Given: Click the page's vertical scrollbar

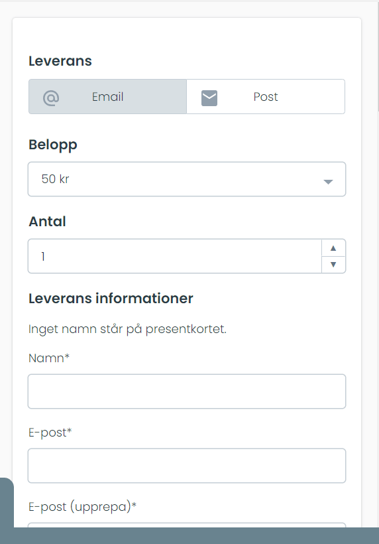Looking at the screenshot, I should pos(378,56).
